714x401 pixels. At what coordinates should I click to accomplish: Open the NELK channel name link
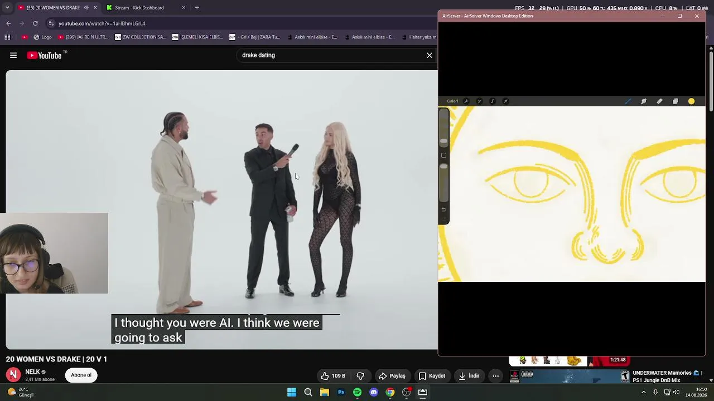point(32,372)
